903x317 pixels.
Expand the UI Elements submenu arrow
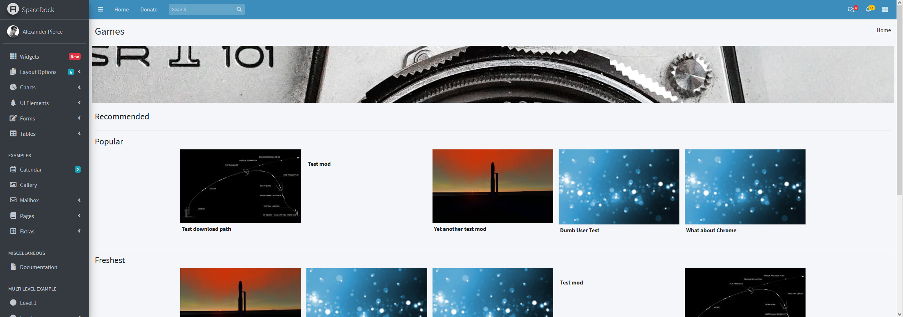click(79, 103)
